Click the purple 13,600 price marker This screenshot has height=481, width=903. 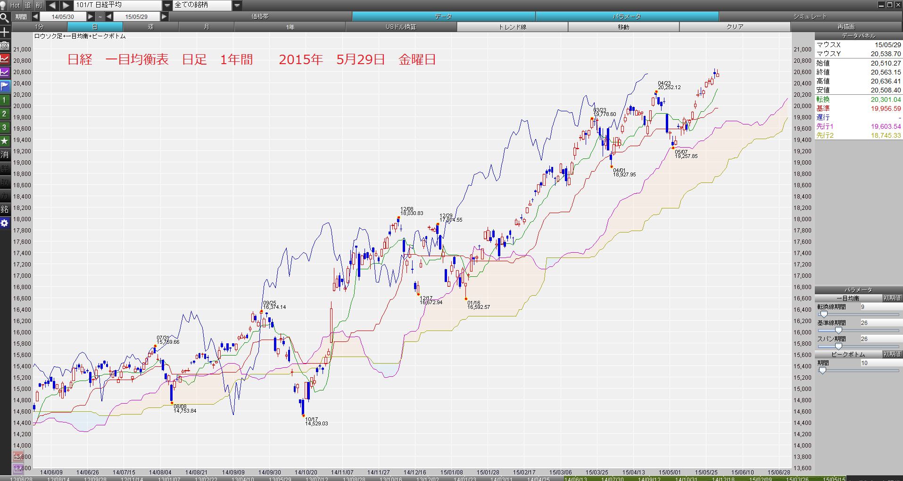[x=18, y=468]
